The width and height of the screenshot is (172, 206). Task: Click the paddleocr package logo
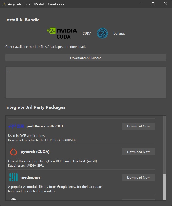[x=16, y=126]
